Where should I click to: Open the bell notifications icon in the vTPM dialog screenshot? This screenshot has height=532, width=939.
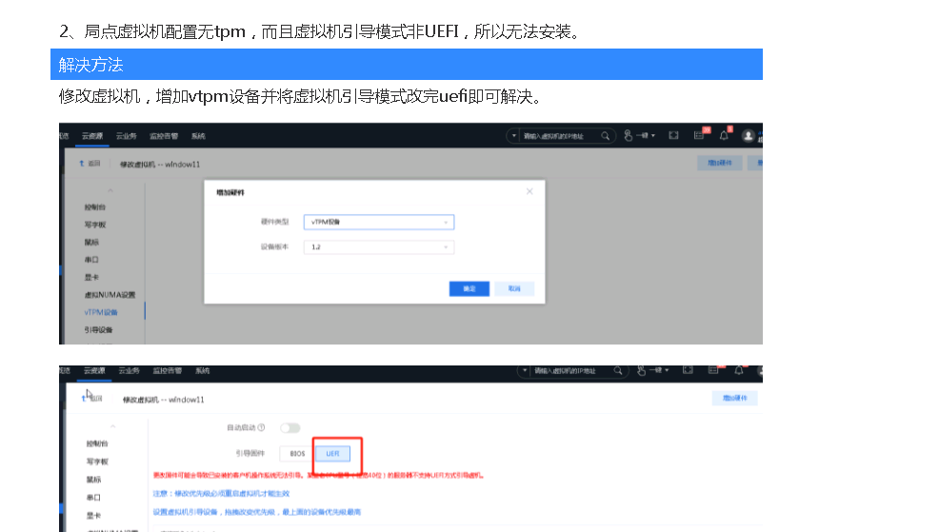[x=724, y=136]
